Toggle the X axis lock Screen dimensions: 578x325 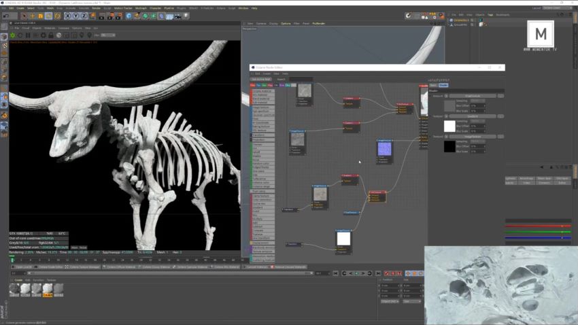coord(67,15)
